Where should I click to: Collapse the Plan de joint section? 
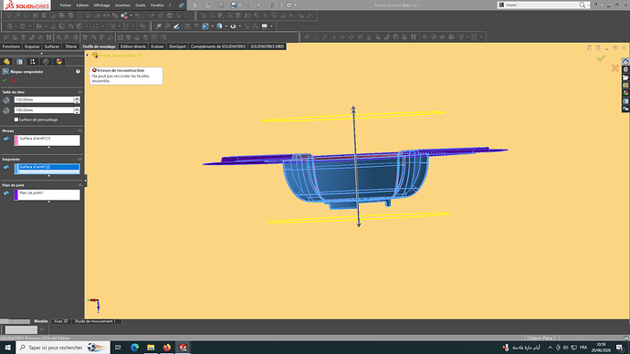pyautogui.click(x=79, y=185)
